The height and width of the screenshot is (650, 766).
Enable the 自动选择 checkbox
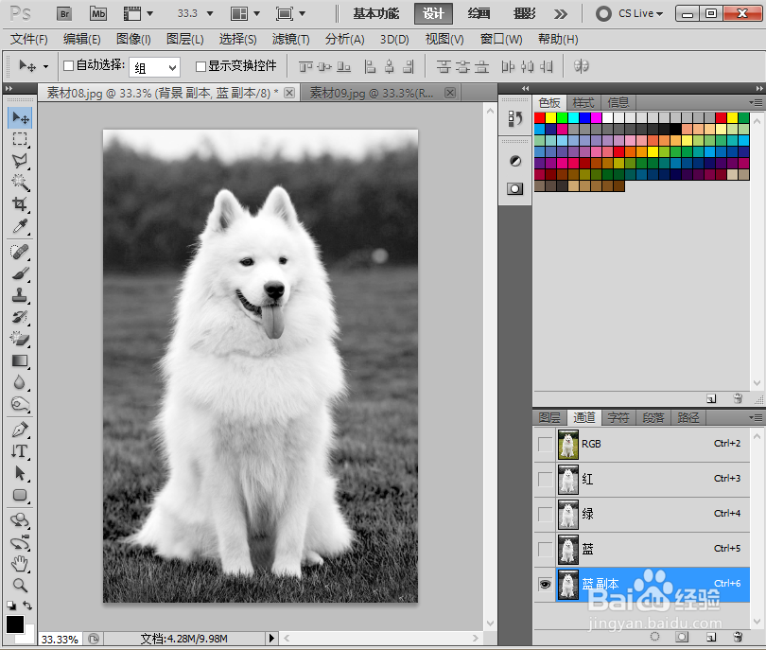69,66
